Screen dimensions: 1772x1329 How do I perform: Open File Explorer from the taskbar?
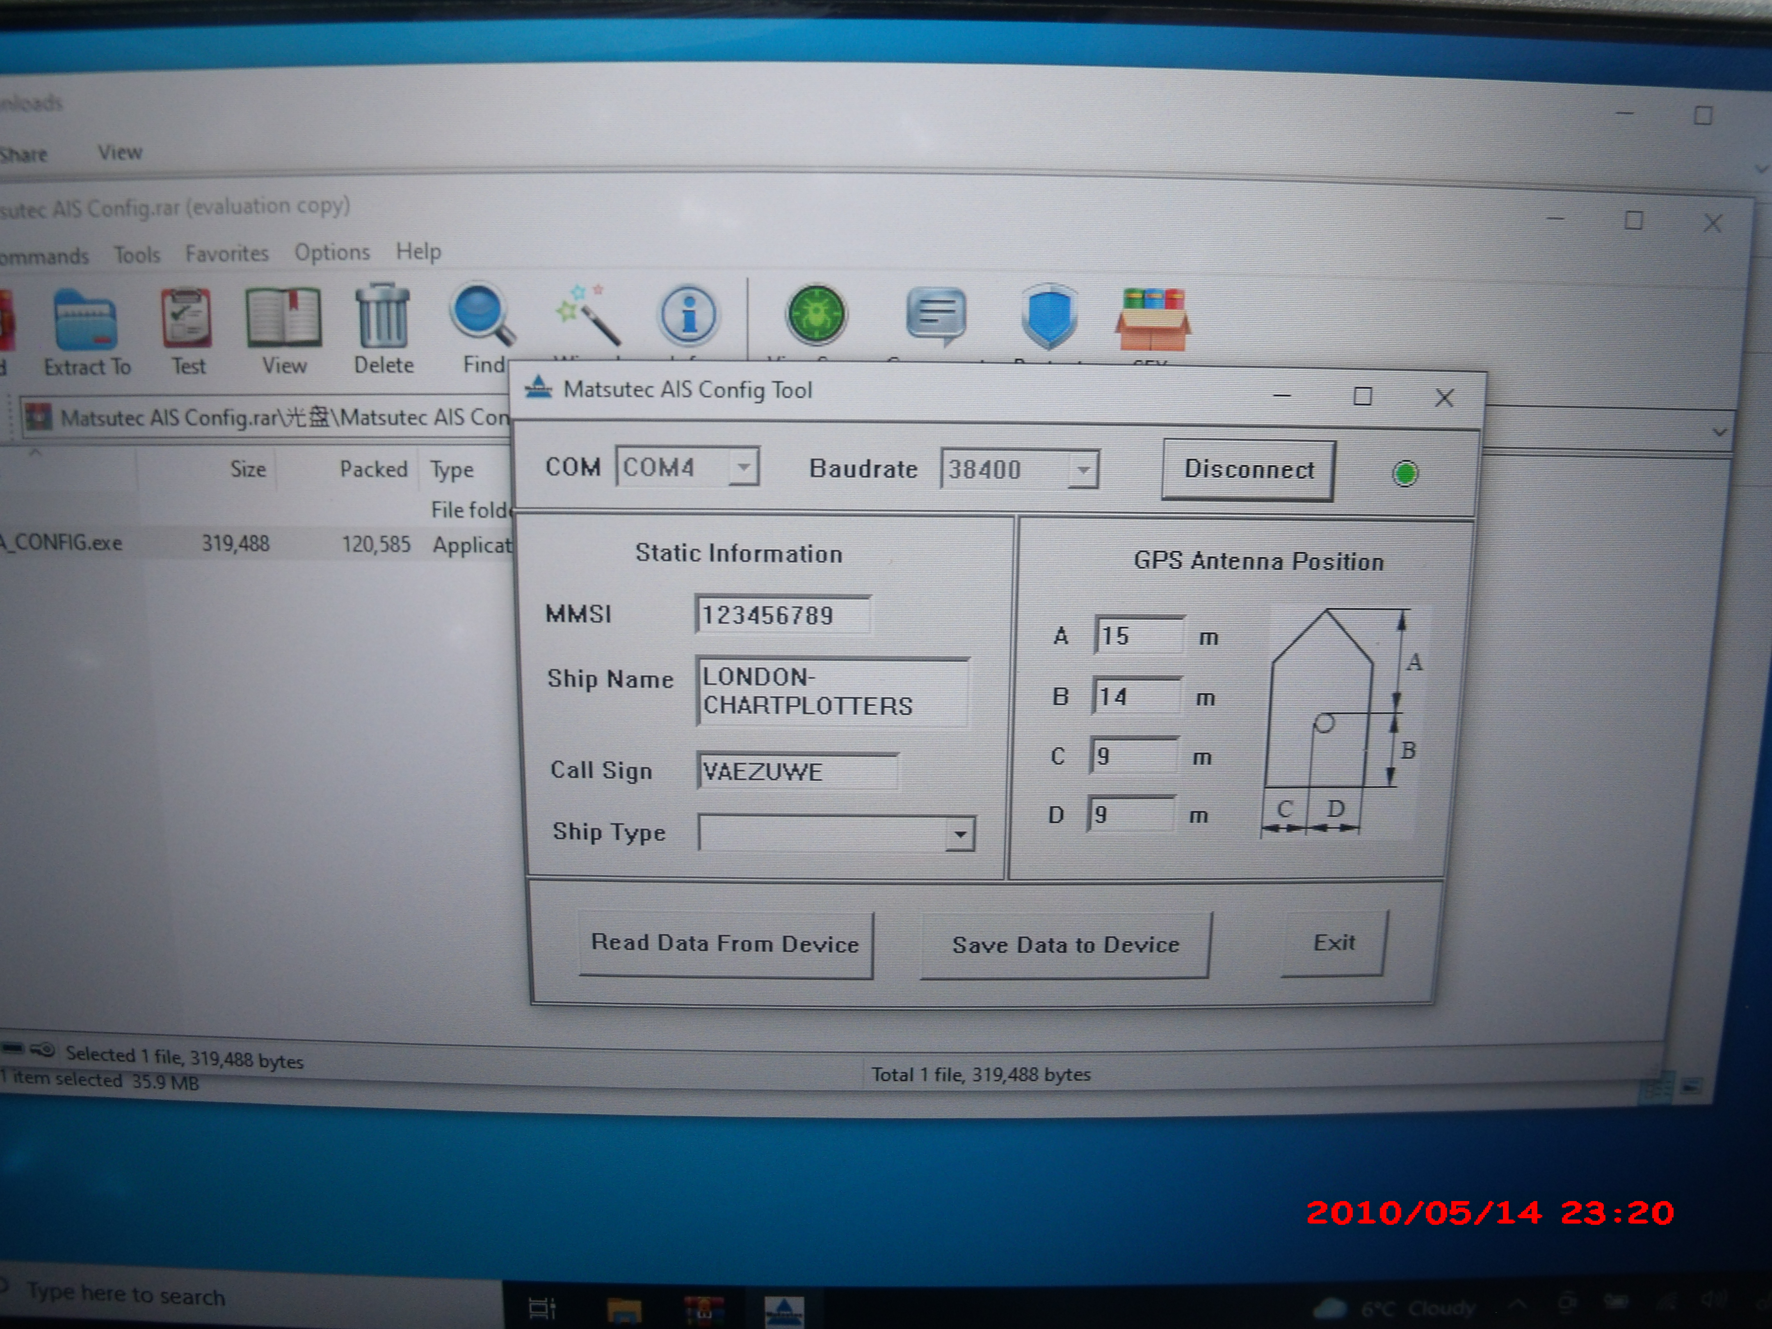point(624,1310)
